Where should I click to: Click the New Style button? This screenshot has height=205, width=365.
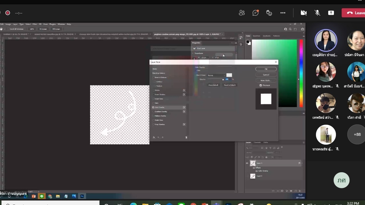[x=266, y=80]
